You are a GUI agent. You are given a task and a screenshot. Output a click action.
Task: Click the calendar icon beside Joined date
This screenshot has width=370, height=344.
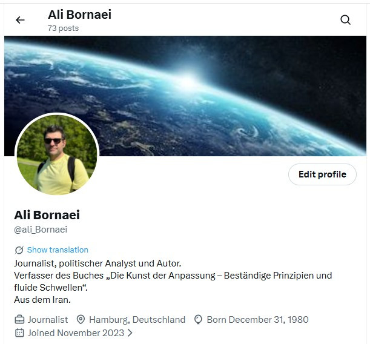point(19,333)
